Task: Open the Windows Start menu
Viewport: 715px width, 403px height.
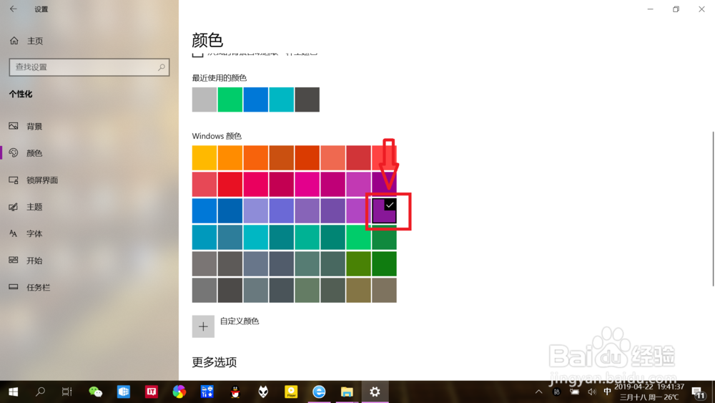Action: coord(13,392)
